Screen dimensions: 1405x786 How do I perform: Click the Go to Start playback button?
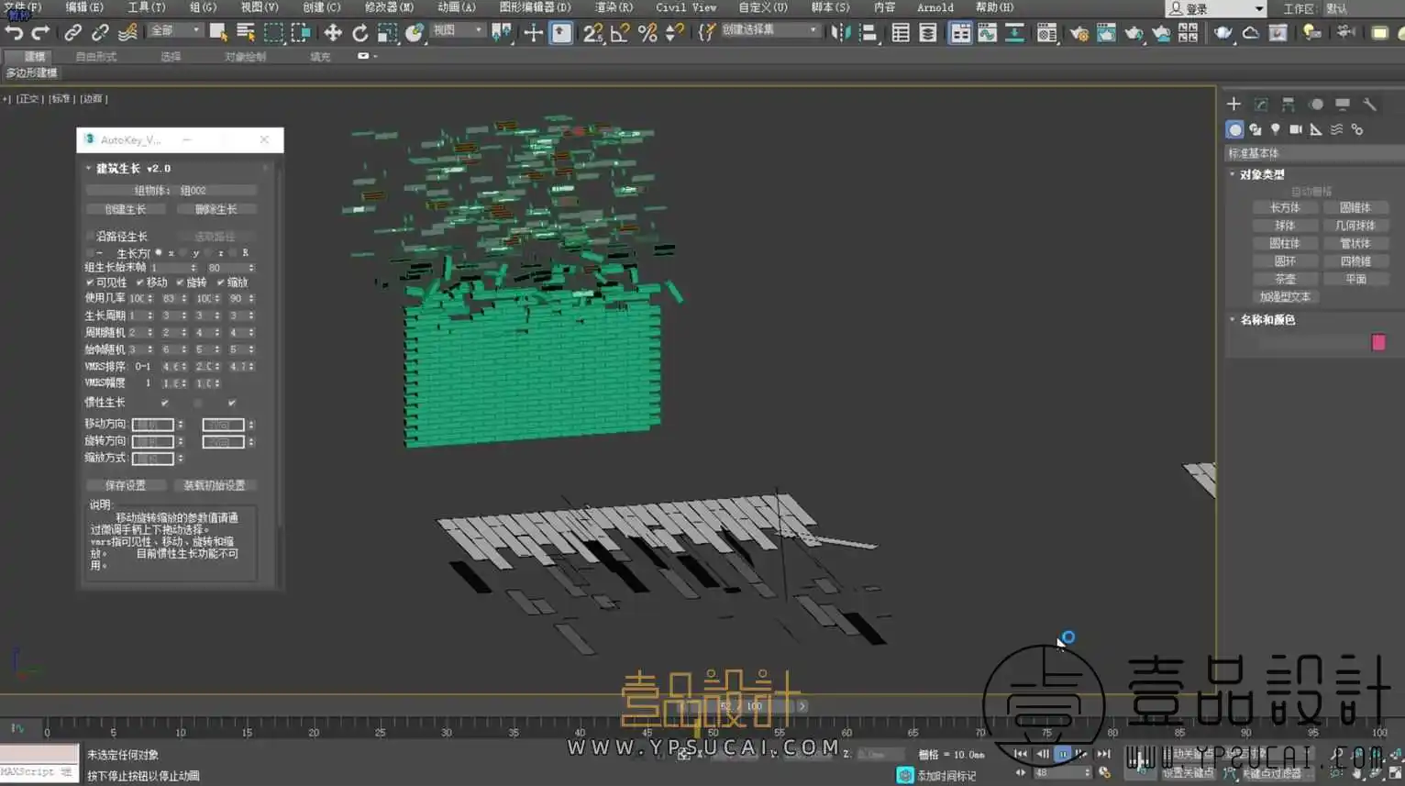[x=1021, y=754]
